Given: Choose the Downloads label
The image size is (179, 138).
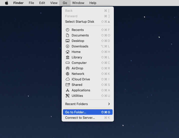Looking at the screenshot, I should click(x=80, y=46).
